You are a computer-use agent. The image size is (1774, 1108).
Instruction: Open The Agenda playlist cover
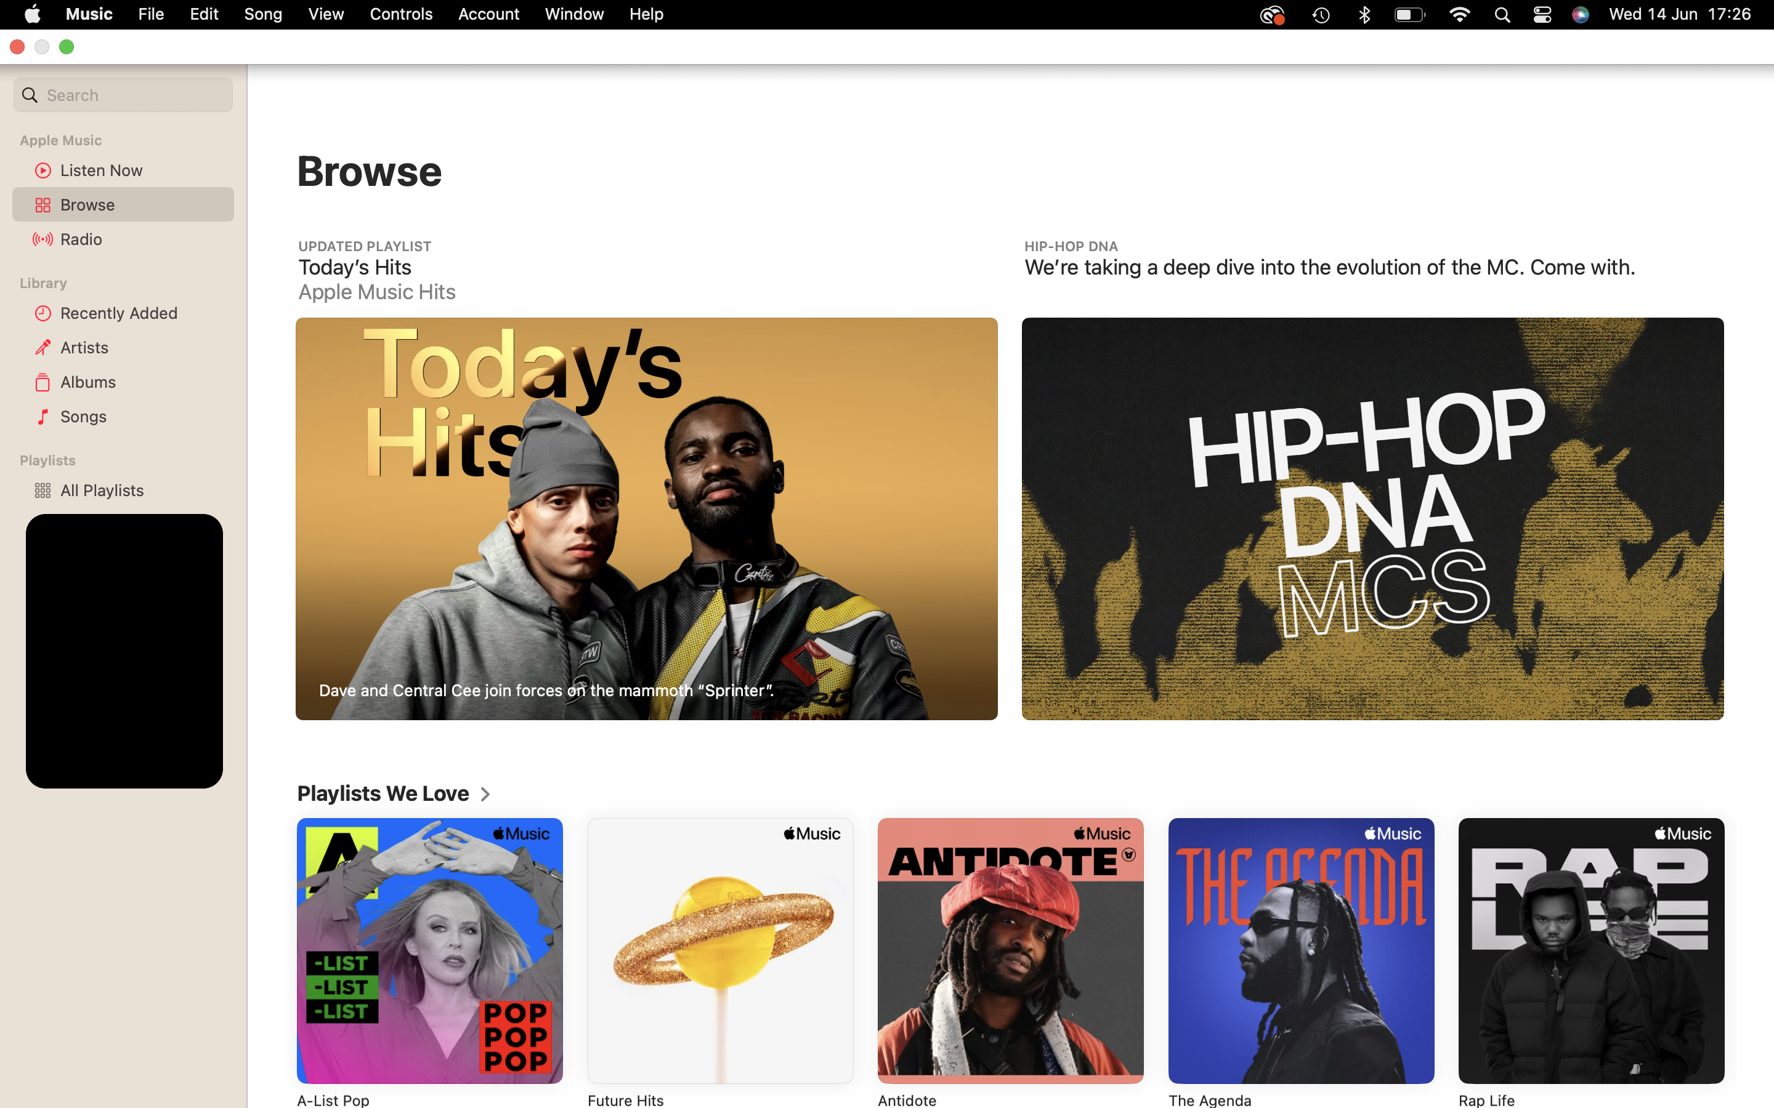tap(1301, 951)
